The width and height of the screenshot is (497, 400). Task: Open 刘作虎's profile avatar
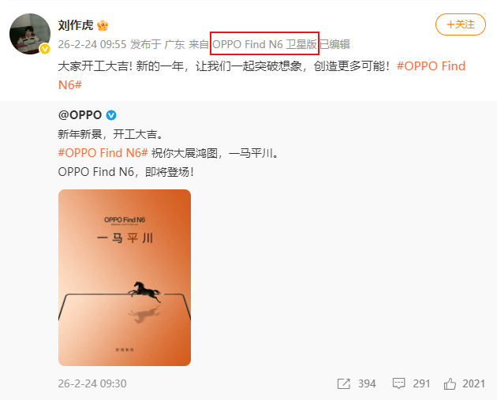point(30,34)
